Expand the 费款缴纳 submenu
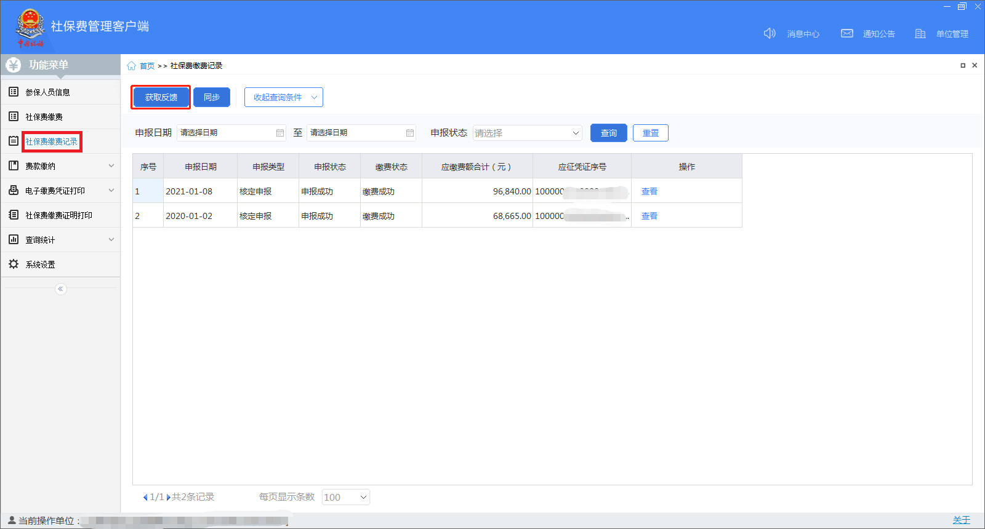This screenshot has height=529, width=985. click(x=111, y=166)
